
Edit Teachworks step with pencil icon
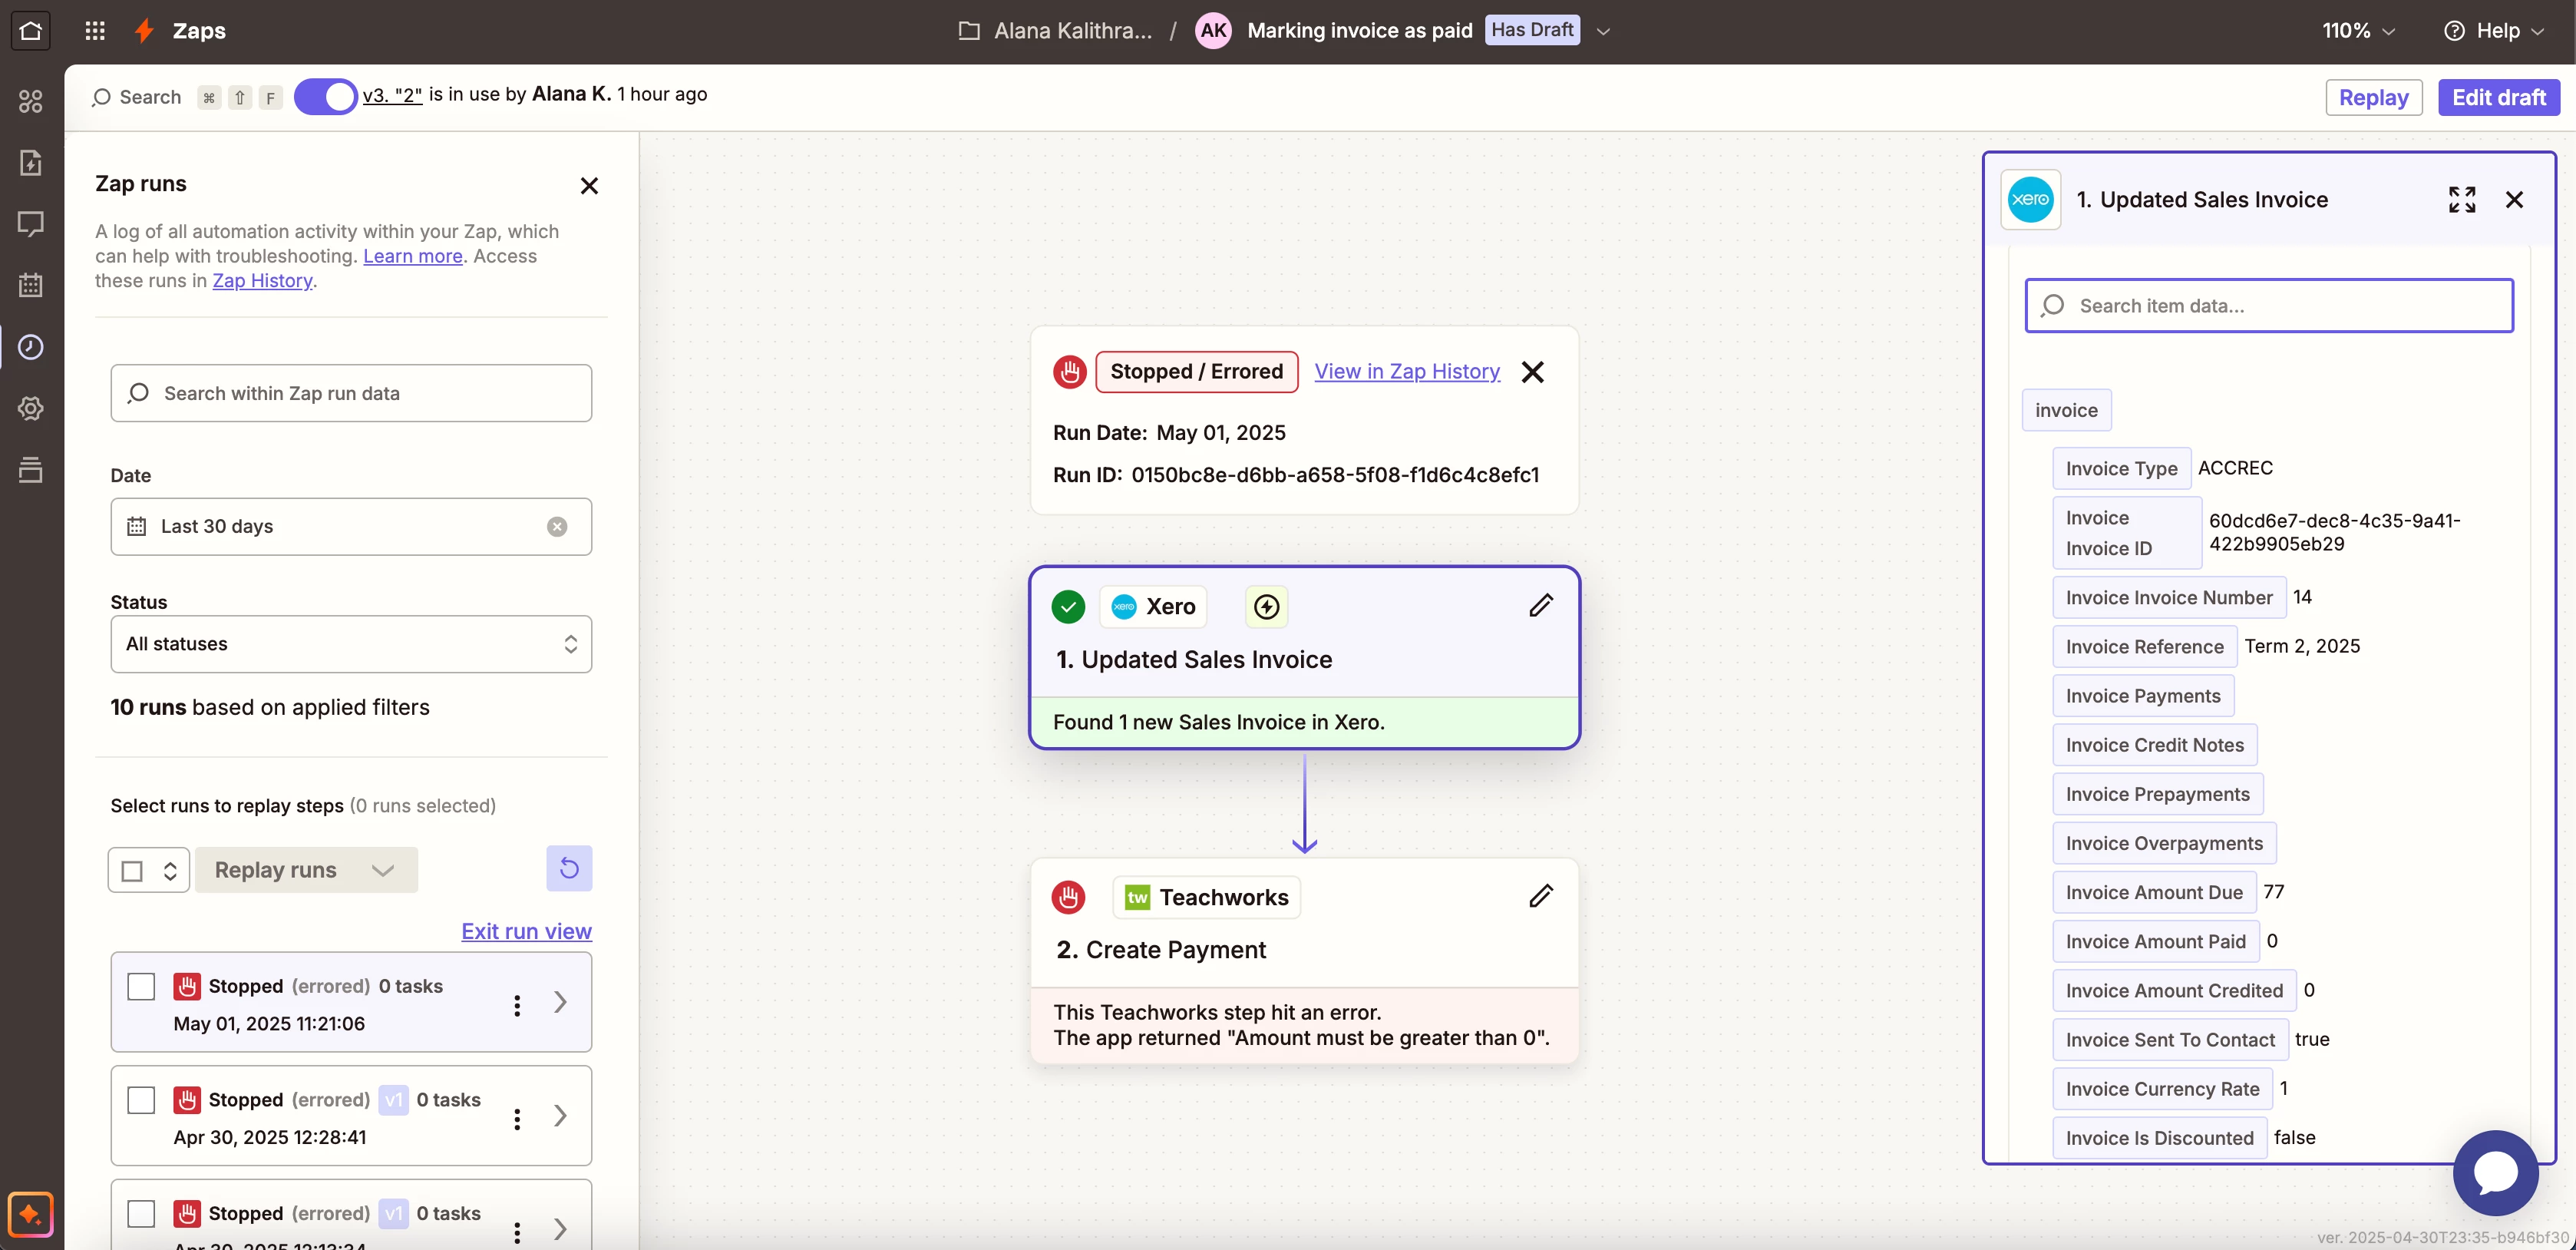tap(1540, 895)
